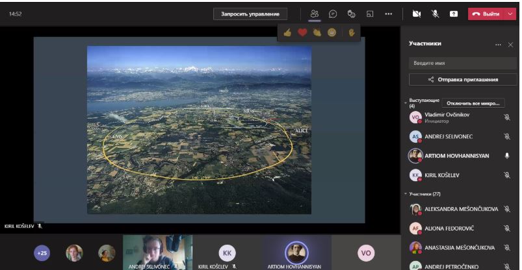
Task: Click muted mic icon beside ANASTASIJA MEŠONČUKOVA
Action: point(506,248)
